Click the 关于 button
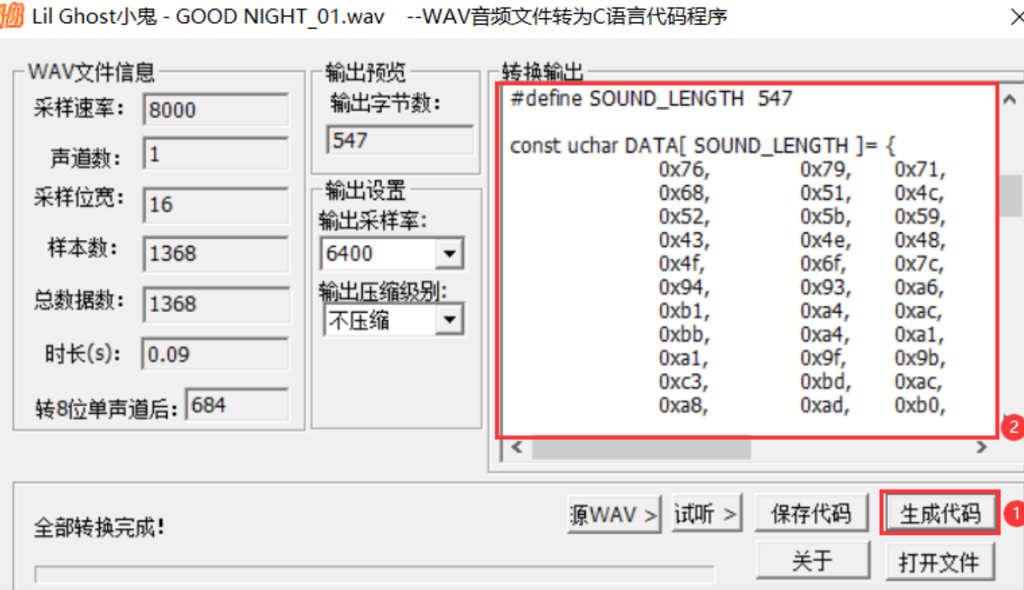Viewport: 1024px width, 590px height. click(812, 561)
